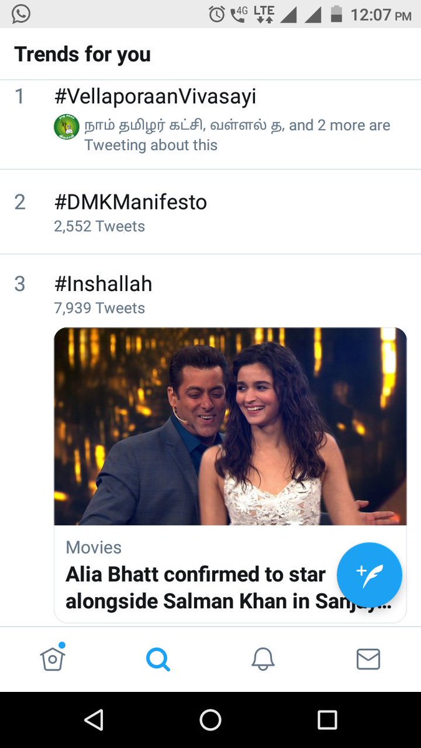This screenshot has height=748, width=421.
Task: Open the WhatsApp notification icon
Action: (21, 14)
